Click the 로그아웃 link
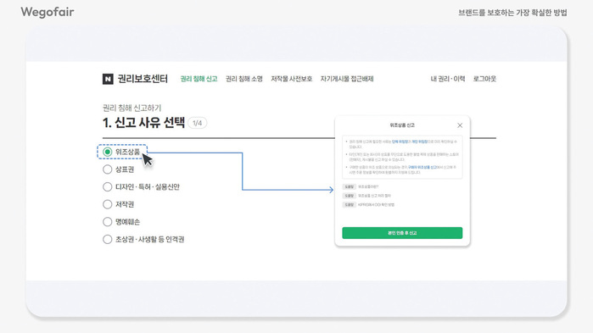The width and height of the screenshot is (593, 333). [x=484, y=79]
